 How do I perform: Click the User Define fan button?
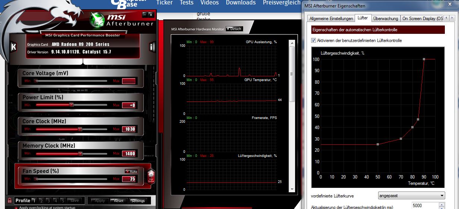[x=151, y=177]
